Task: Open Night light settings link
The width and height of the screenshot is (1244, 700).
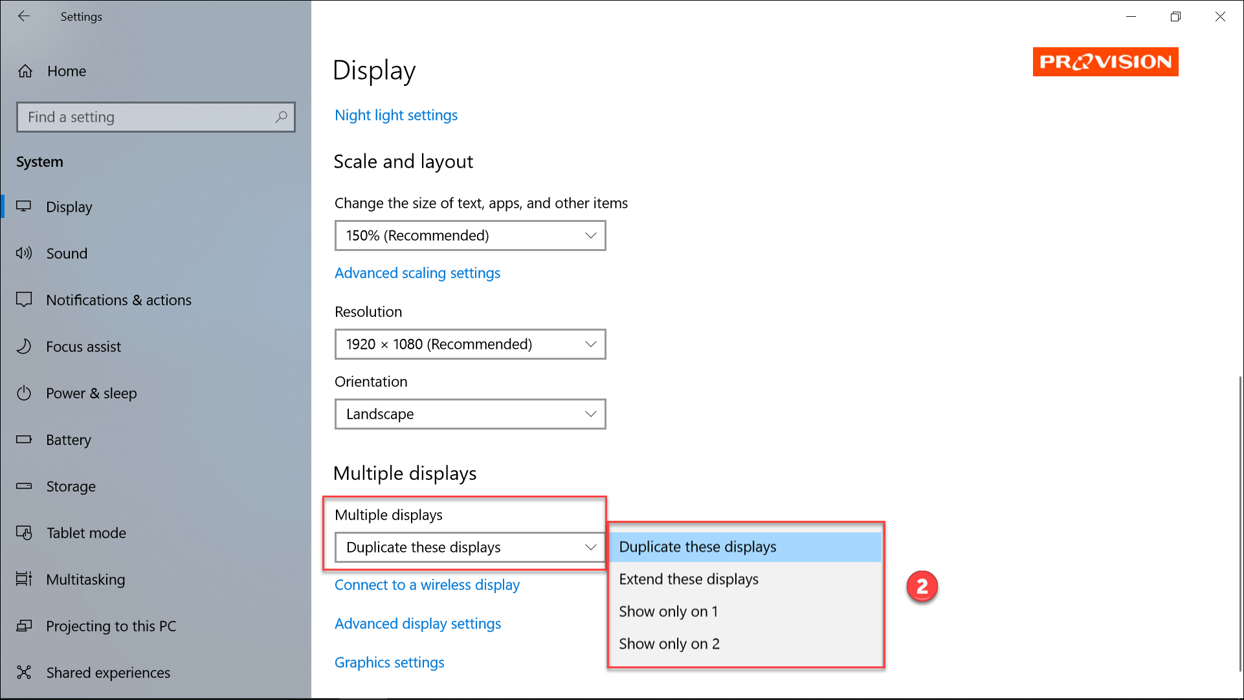Action: pyautogui.click(x=395, y=115)
